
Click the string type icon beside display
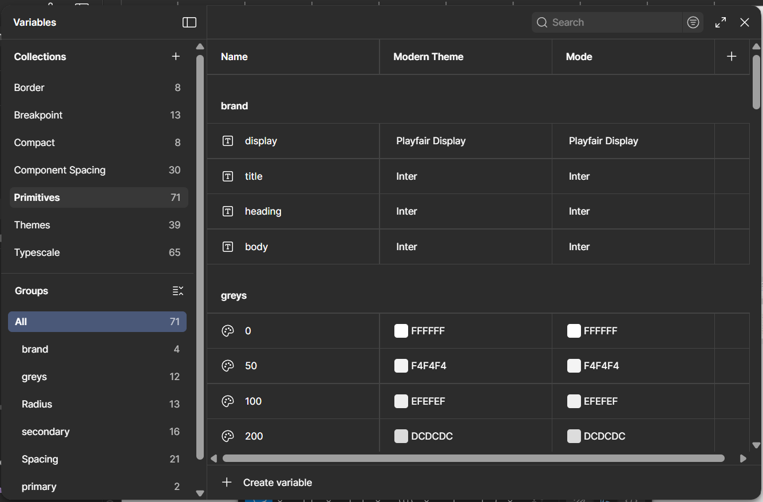228,141
